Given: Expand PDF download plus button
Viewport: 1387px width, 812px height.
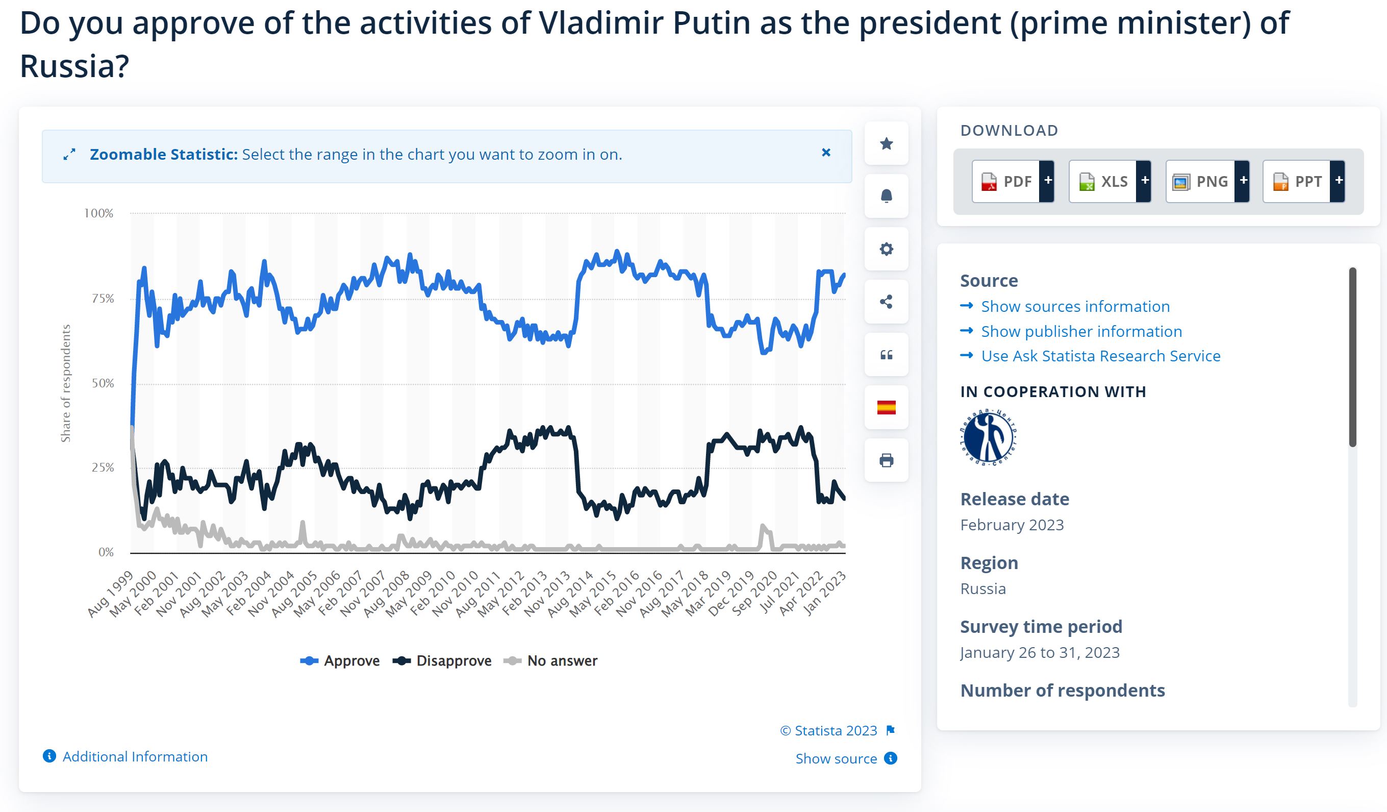Looking at the screenshot, I should (1047, 181).
